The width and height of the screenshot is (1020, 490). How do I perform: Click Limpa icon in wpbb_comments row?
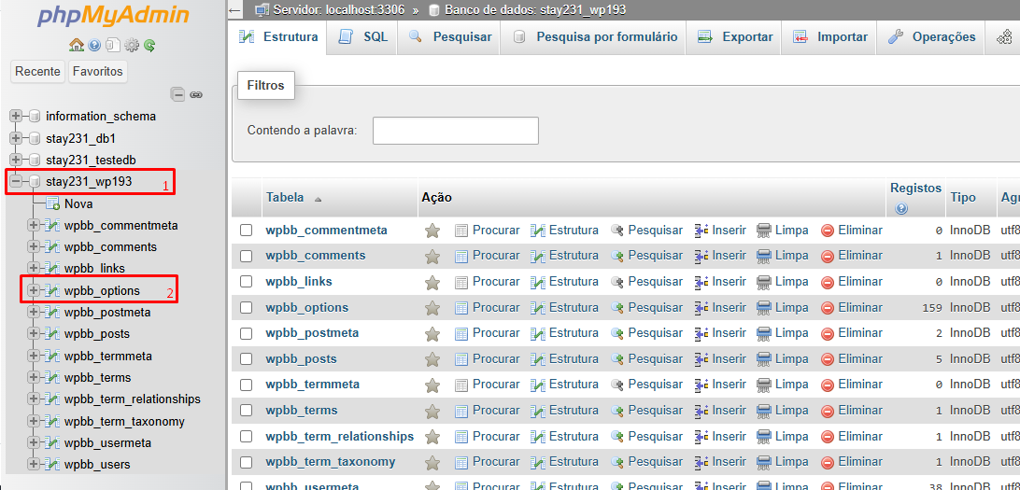[764, 256]
